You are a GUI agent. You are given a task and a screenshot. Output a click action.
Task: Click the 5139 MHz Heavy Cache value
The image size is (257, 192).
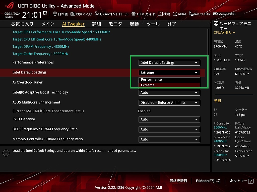tap(242, 156)
